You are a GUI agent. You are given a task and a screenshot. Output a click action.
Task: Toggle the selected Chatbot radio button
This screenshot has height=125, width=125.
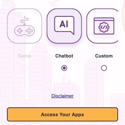tap(64, 68)
